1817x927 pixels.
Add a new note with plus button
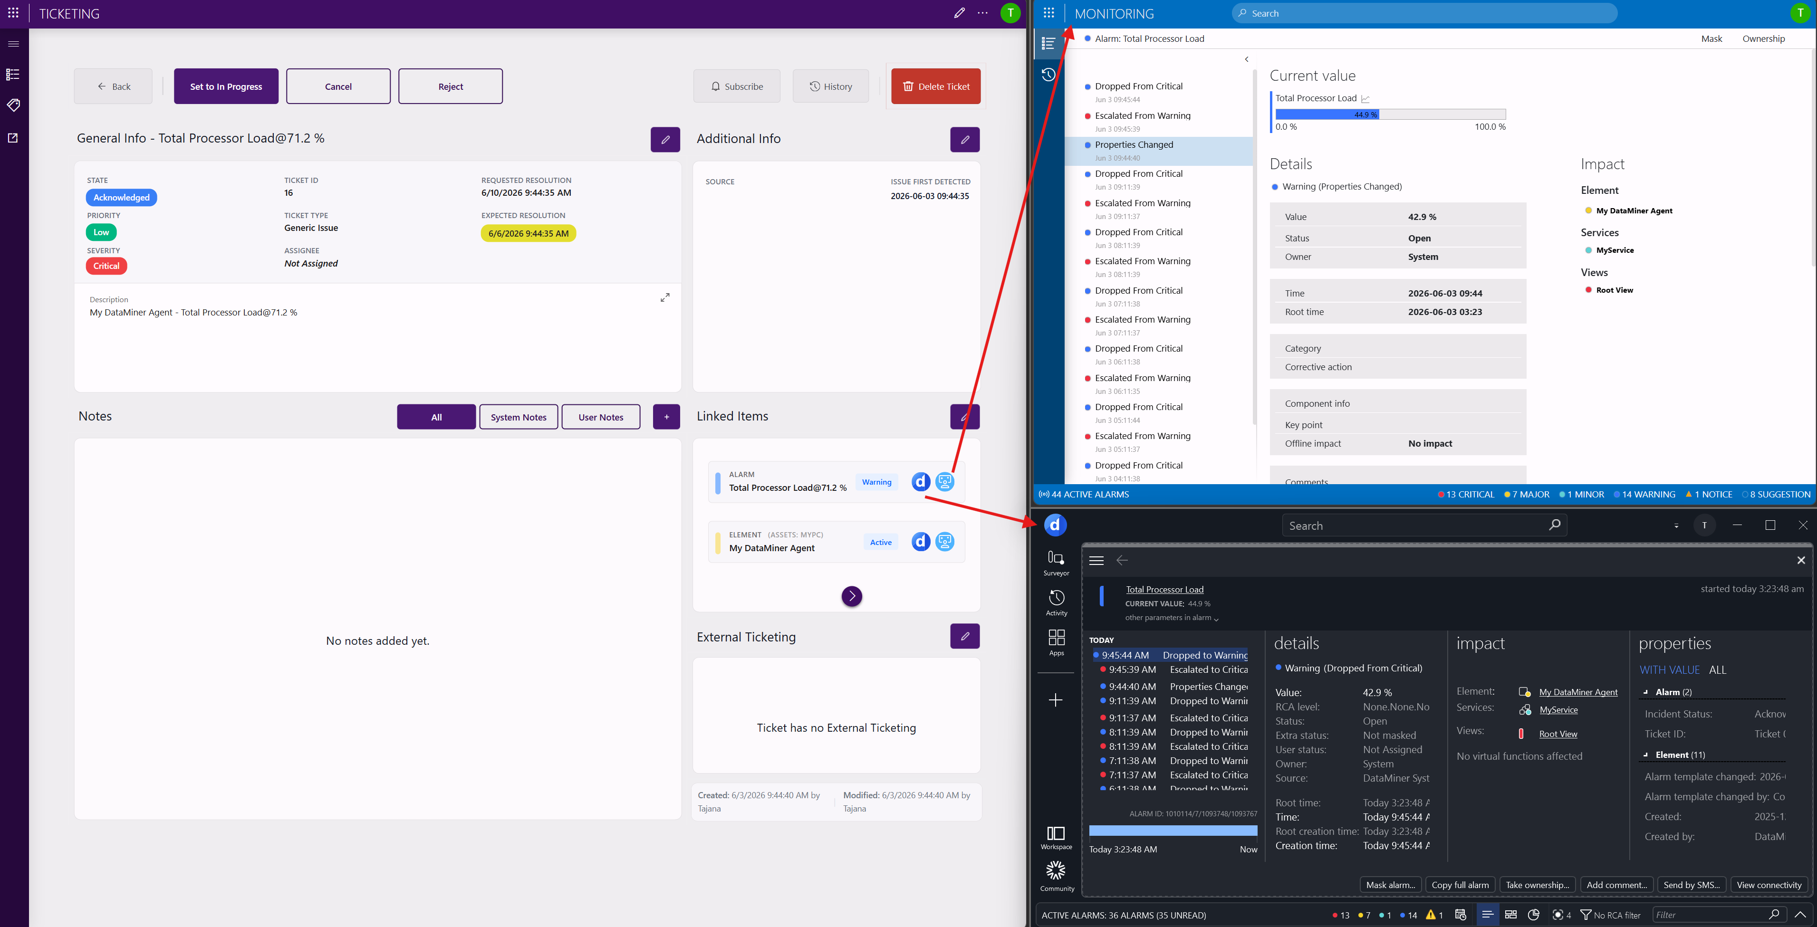[x=666, y=417]
